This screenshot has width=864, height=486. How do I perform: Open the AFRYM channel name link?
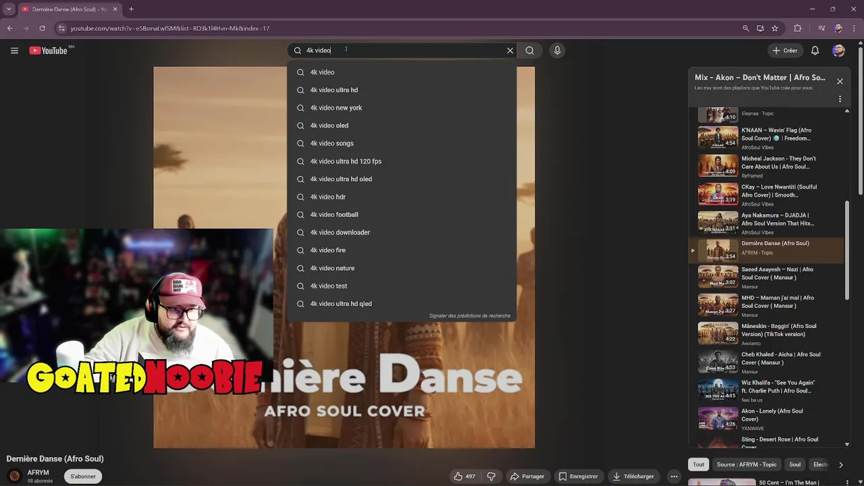tap(38, 473)
